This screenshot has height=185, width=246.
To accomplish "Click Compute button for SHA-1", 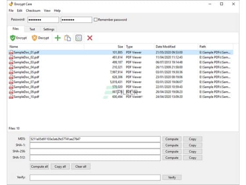I will 172,145.
